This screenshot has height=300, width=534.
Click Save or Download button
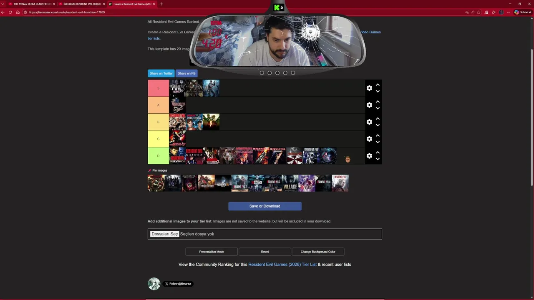pos(265,206)
